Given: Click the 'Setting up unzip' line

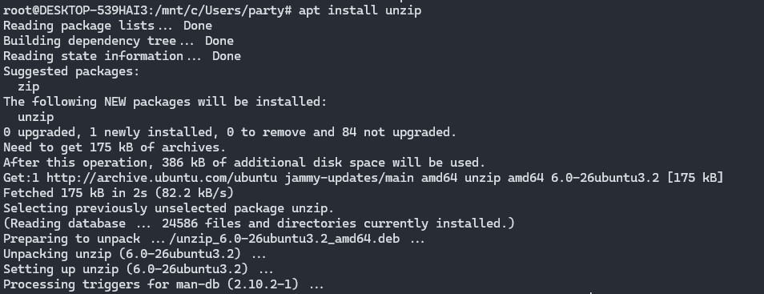Looking at the screenshot, I should coord(138,269).
